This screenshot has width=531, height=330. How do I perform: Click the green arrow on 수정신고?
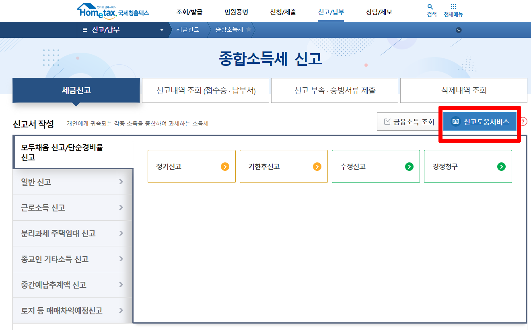pos(409,166)
